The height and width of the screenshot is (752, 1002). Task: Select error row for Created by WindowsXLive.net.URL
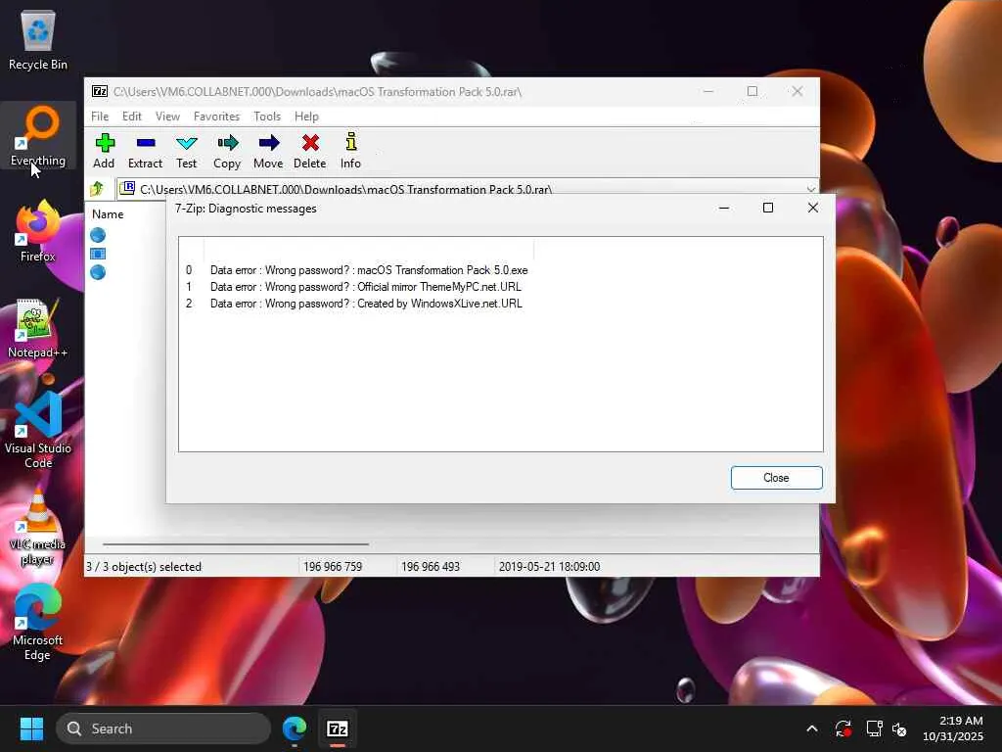click(354, 304)
